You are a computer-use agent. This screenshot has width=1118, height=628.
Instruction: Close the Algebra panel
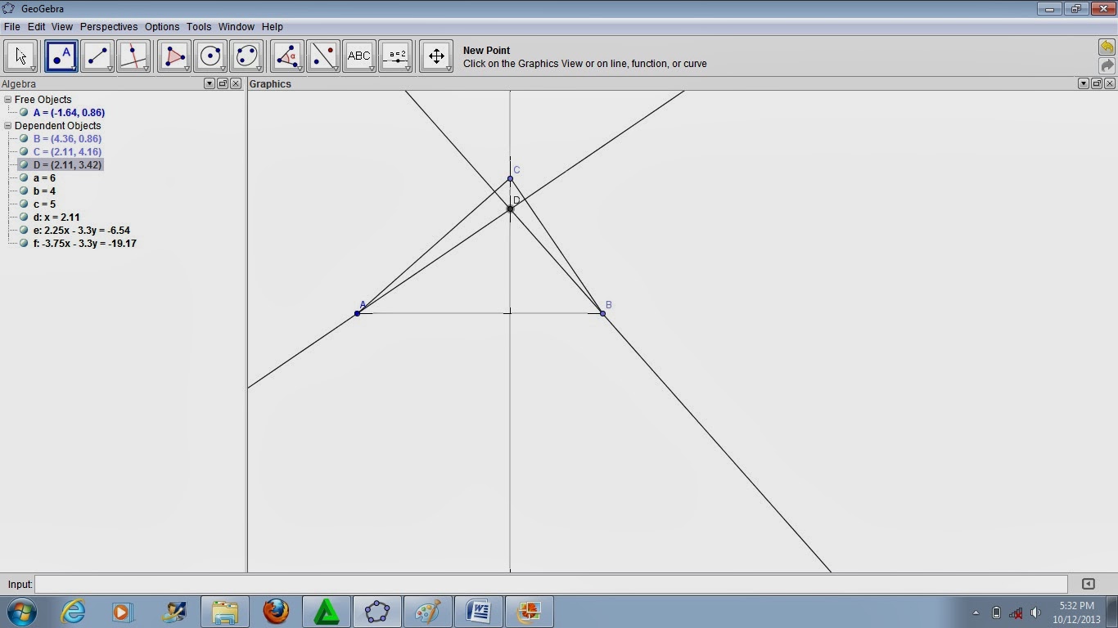pos(236,83)
